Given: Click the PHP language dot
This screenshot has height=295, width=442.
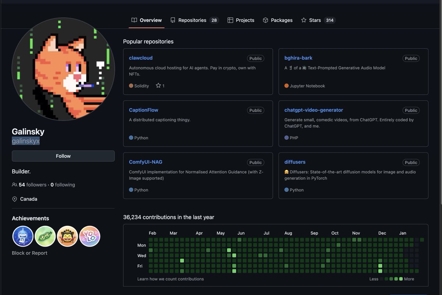Looking at the screenshot, I should point(287,138).
